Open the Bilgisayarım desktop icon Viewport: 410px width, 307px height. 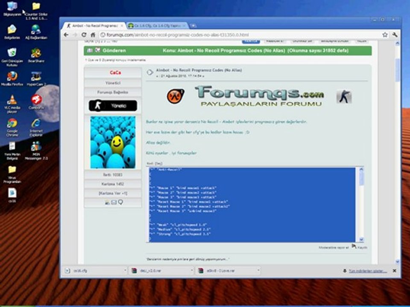12,9
